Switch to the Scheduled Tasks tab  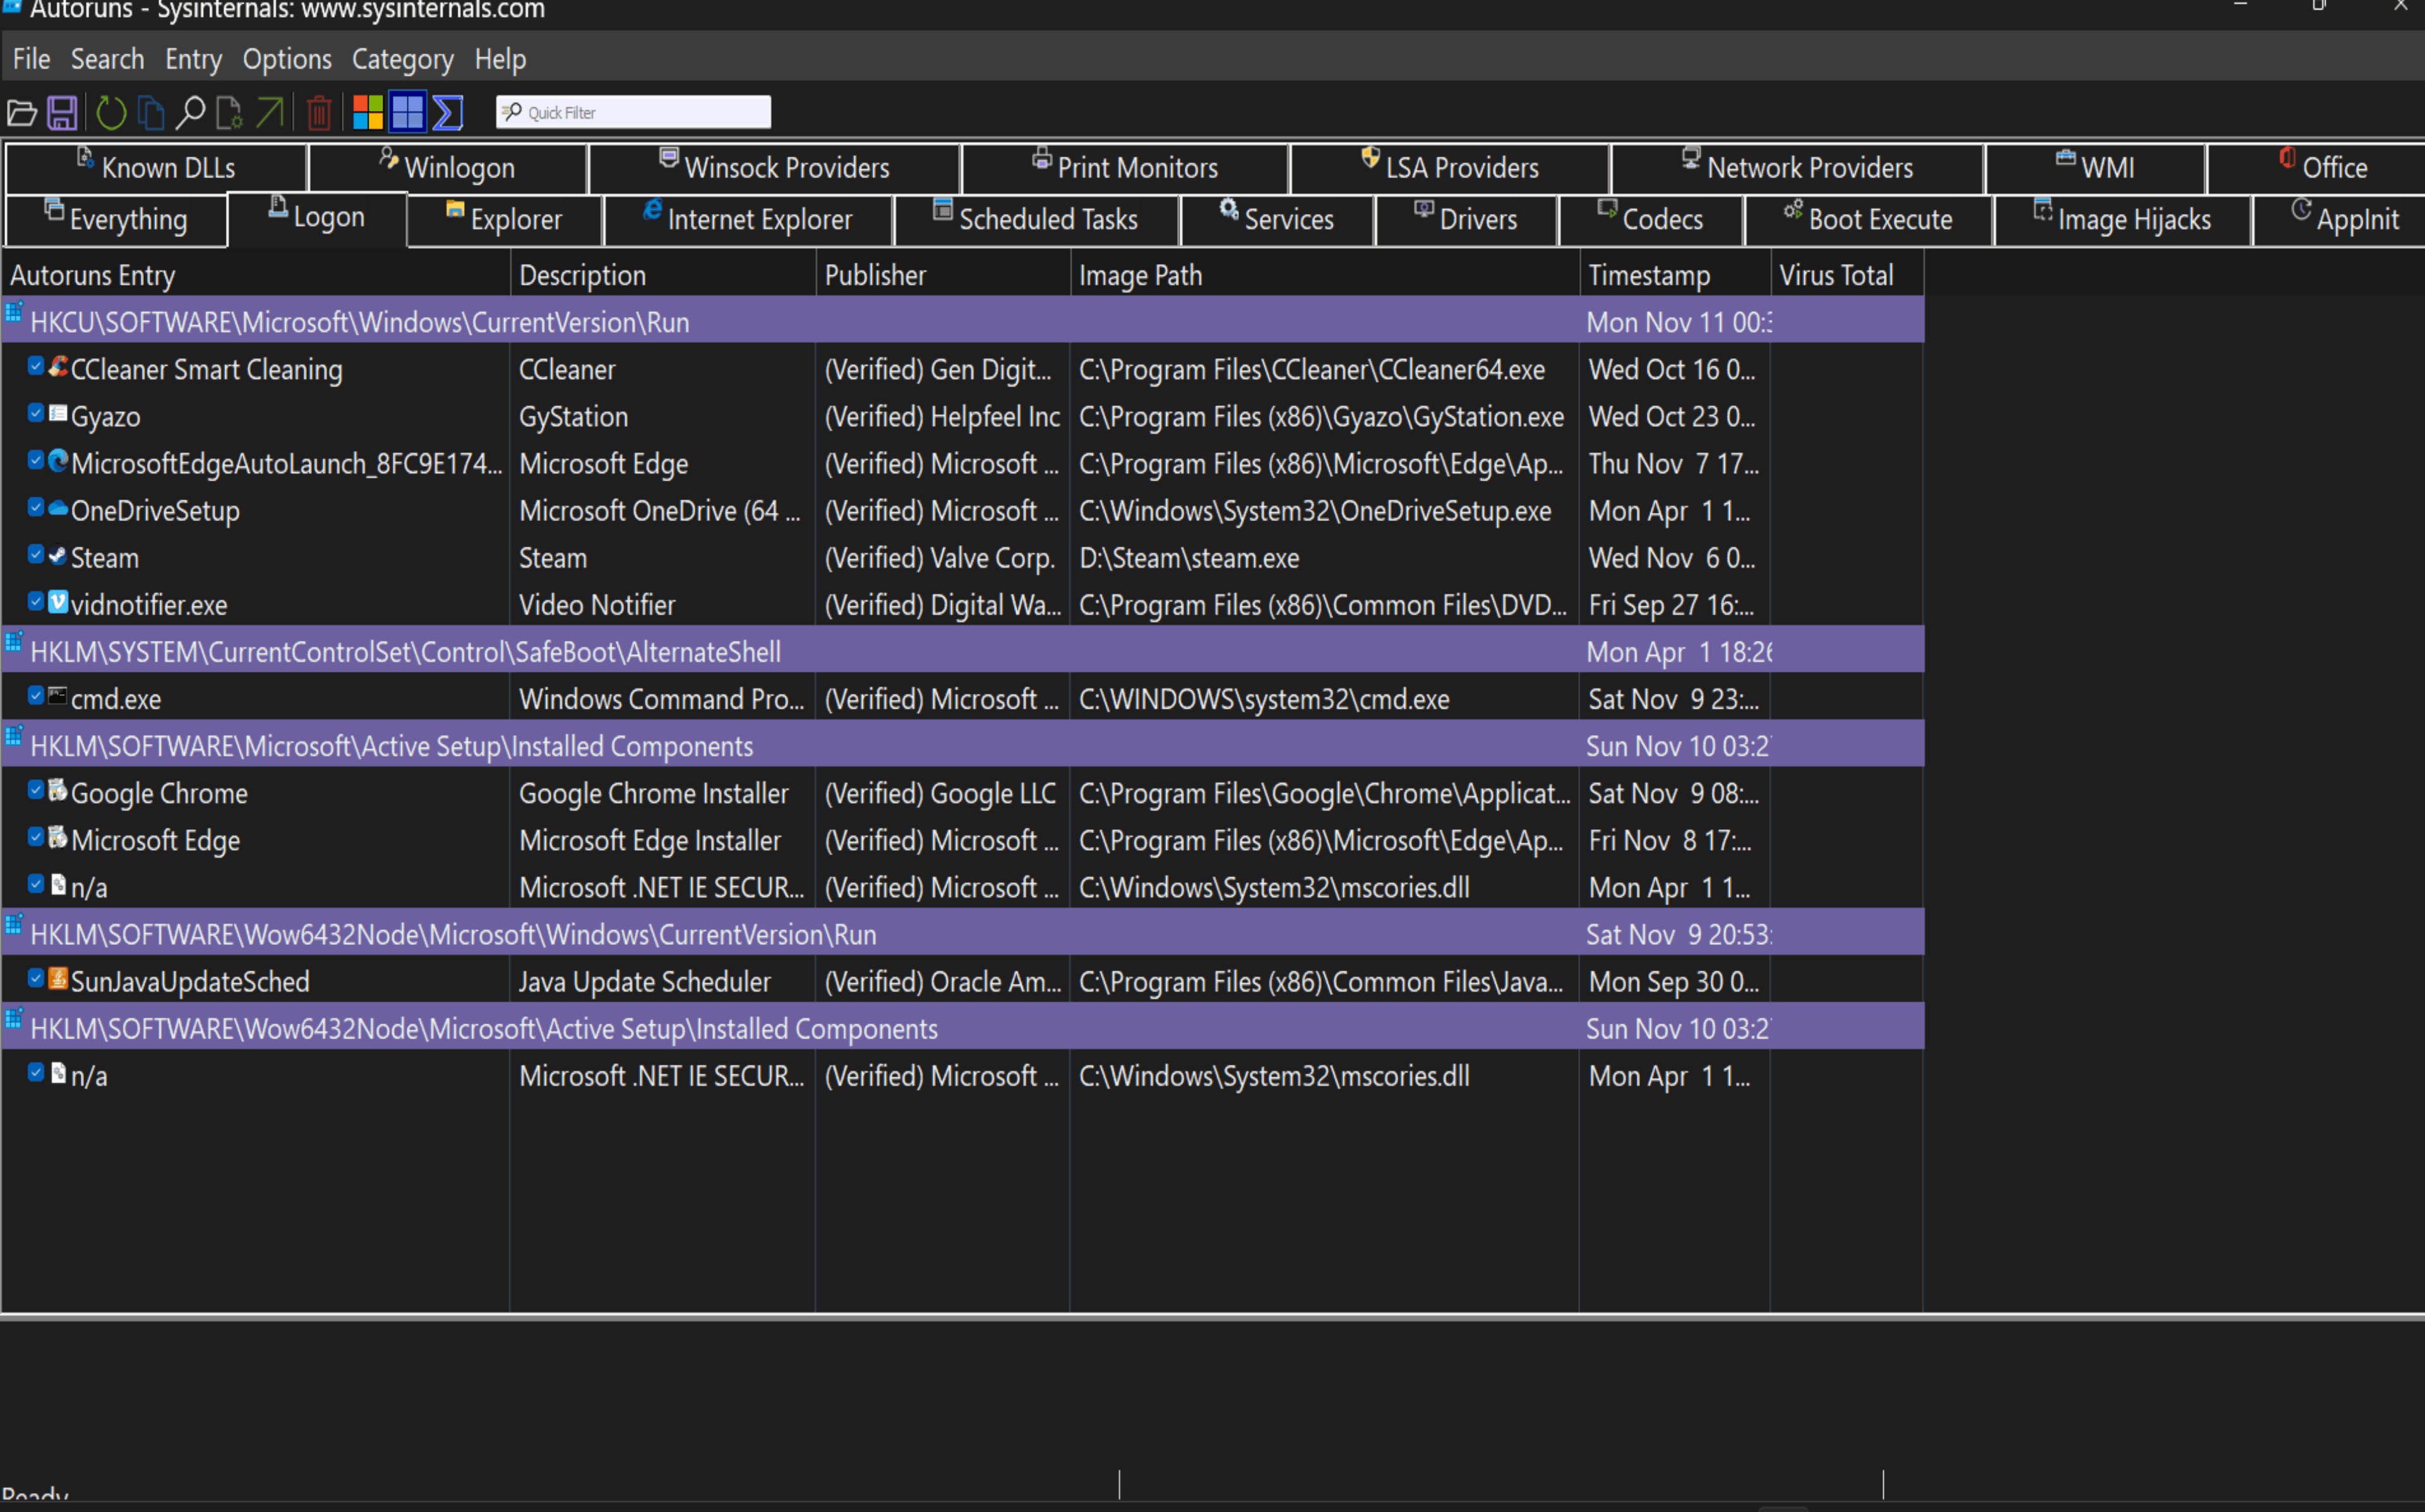[x=1036, y=219]
